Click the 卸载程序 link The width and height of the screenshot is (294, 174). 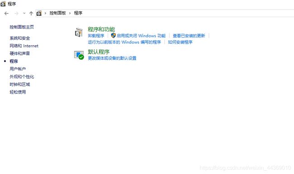point(96,36)
